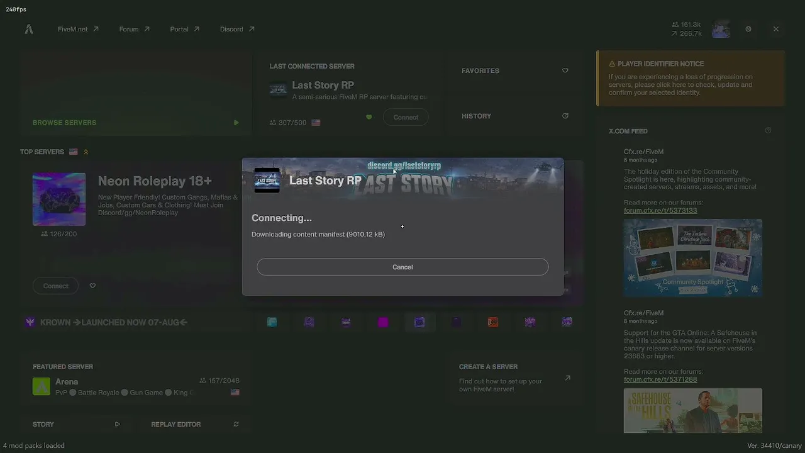805x453 pixels.
Task: Select the orange-red server icon
Action: click(493, 322)
